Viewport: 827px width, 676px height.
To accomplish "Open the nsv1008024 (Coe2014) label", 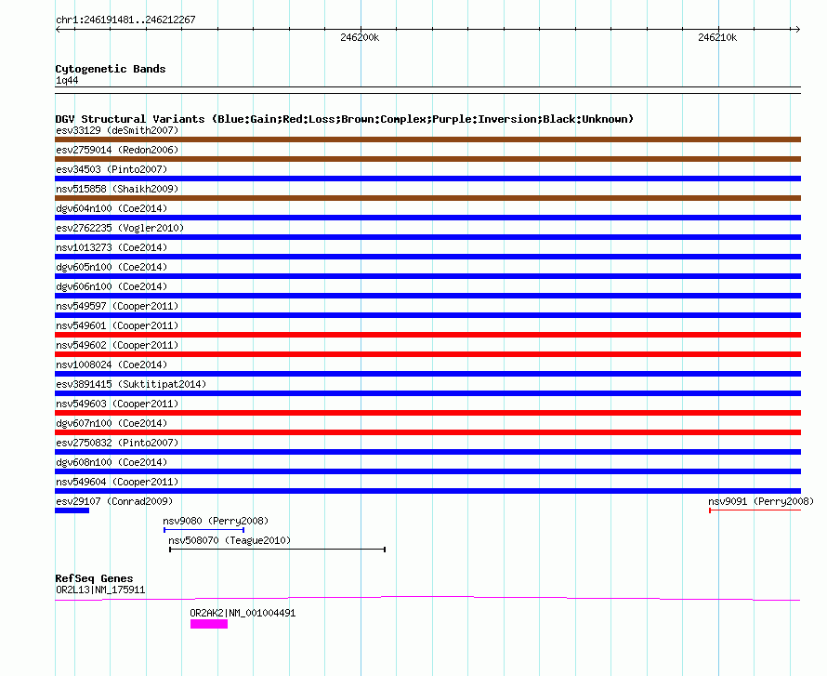I will point(112,365).
